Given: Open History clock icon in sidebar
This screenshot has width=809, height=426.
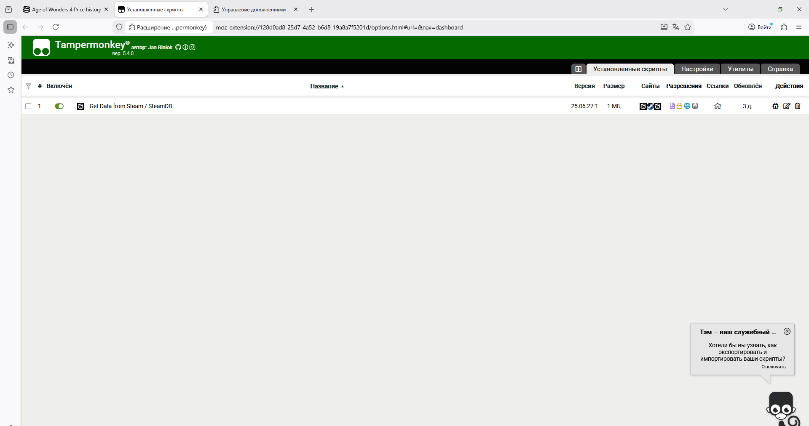Looking at the screenshot, I should point(11,75).
